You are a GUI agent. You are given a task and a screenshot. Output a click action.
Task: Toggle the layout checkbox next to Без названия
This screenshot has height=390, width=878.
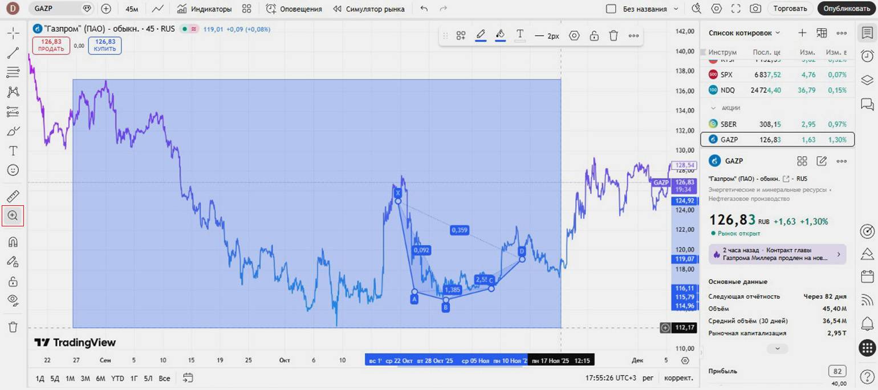(611, 9)
